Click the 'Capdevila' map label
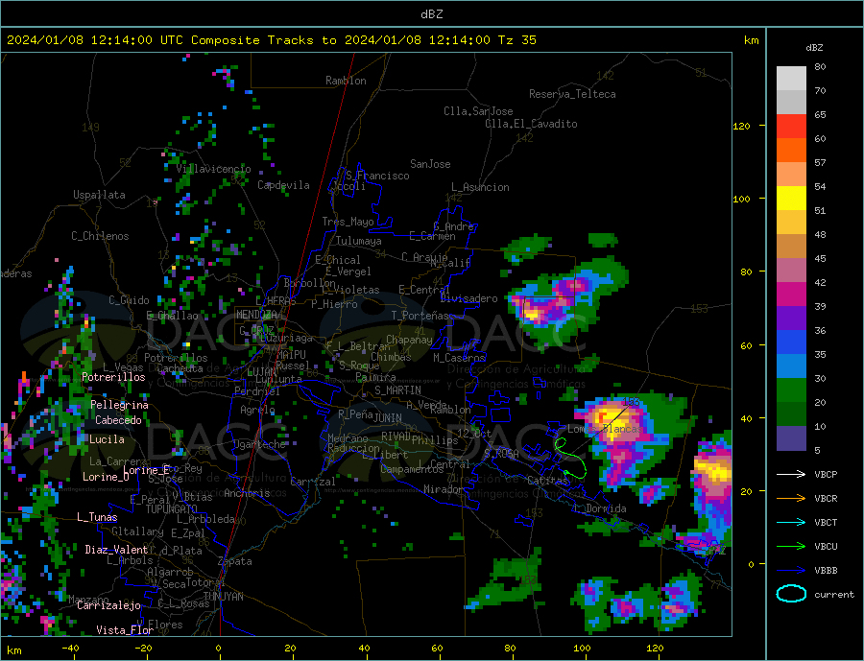The height and width of the screenshot is (661, 864). point(283,185)
